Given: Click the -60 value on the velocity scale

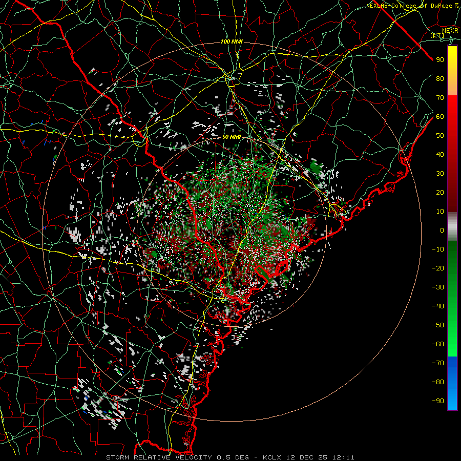Looking at the screenshot, I should coord(438,344).
